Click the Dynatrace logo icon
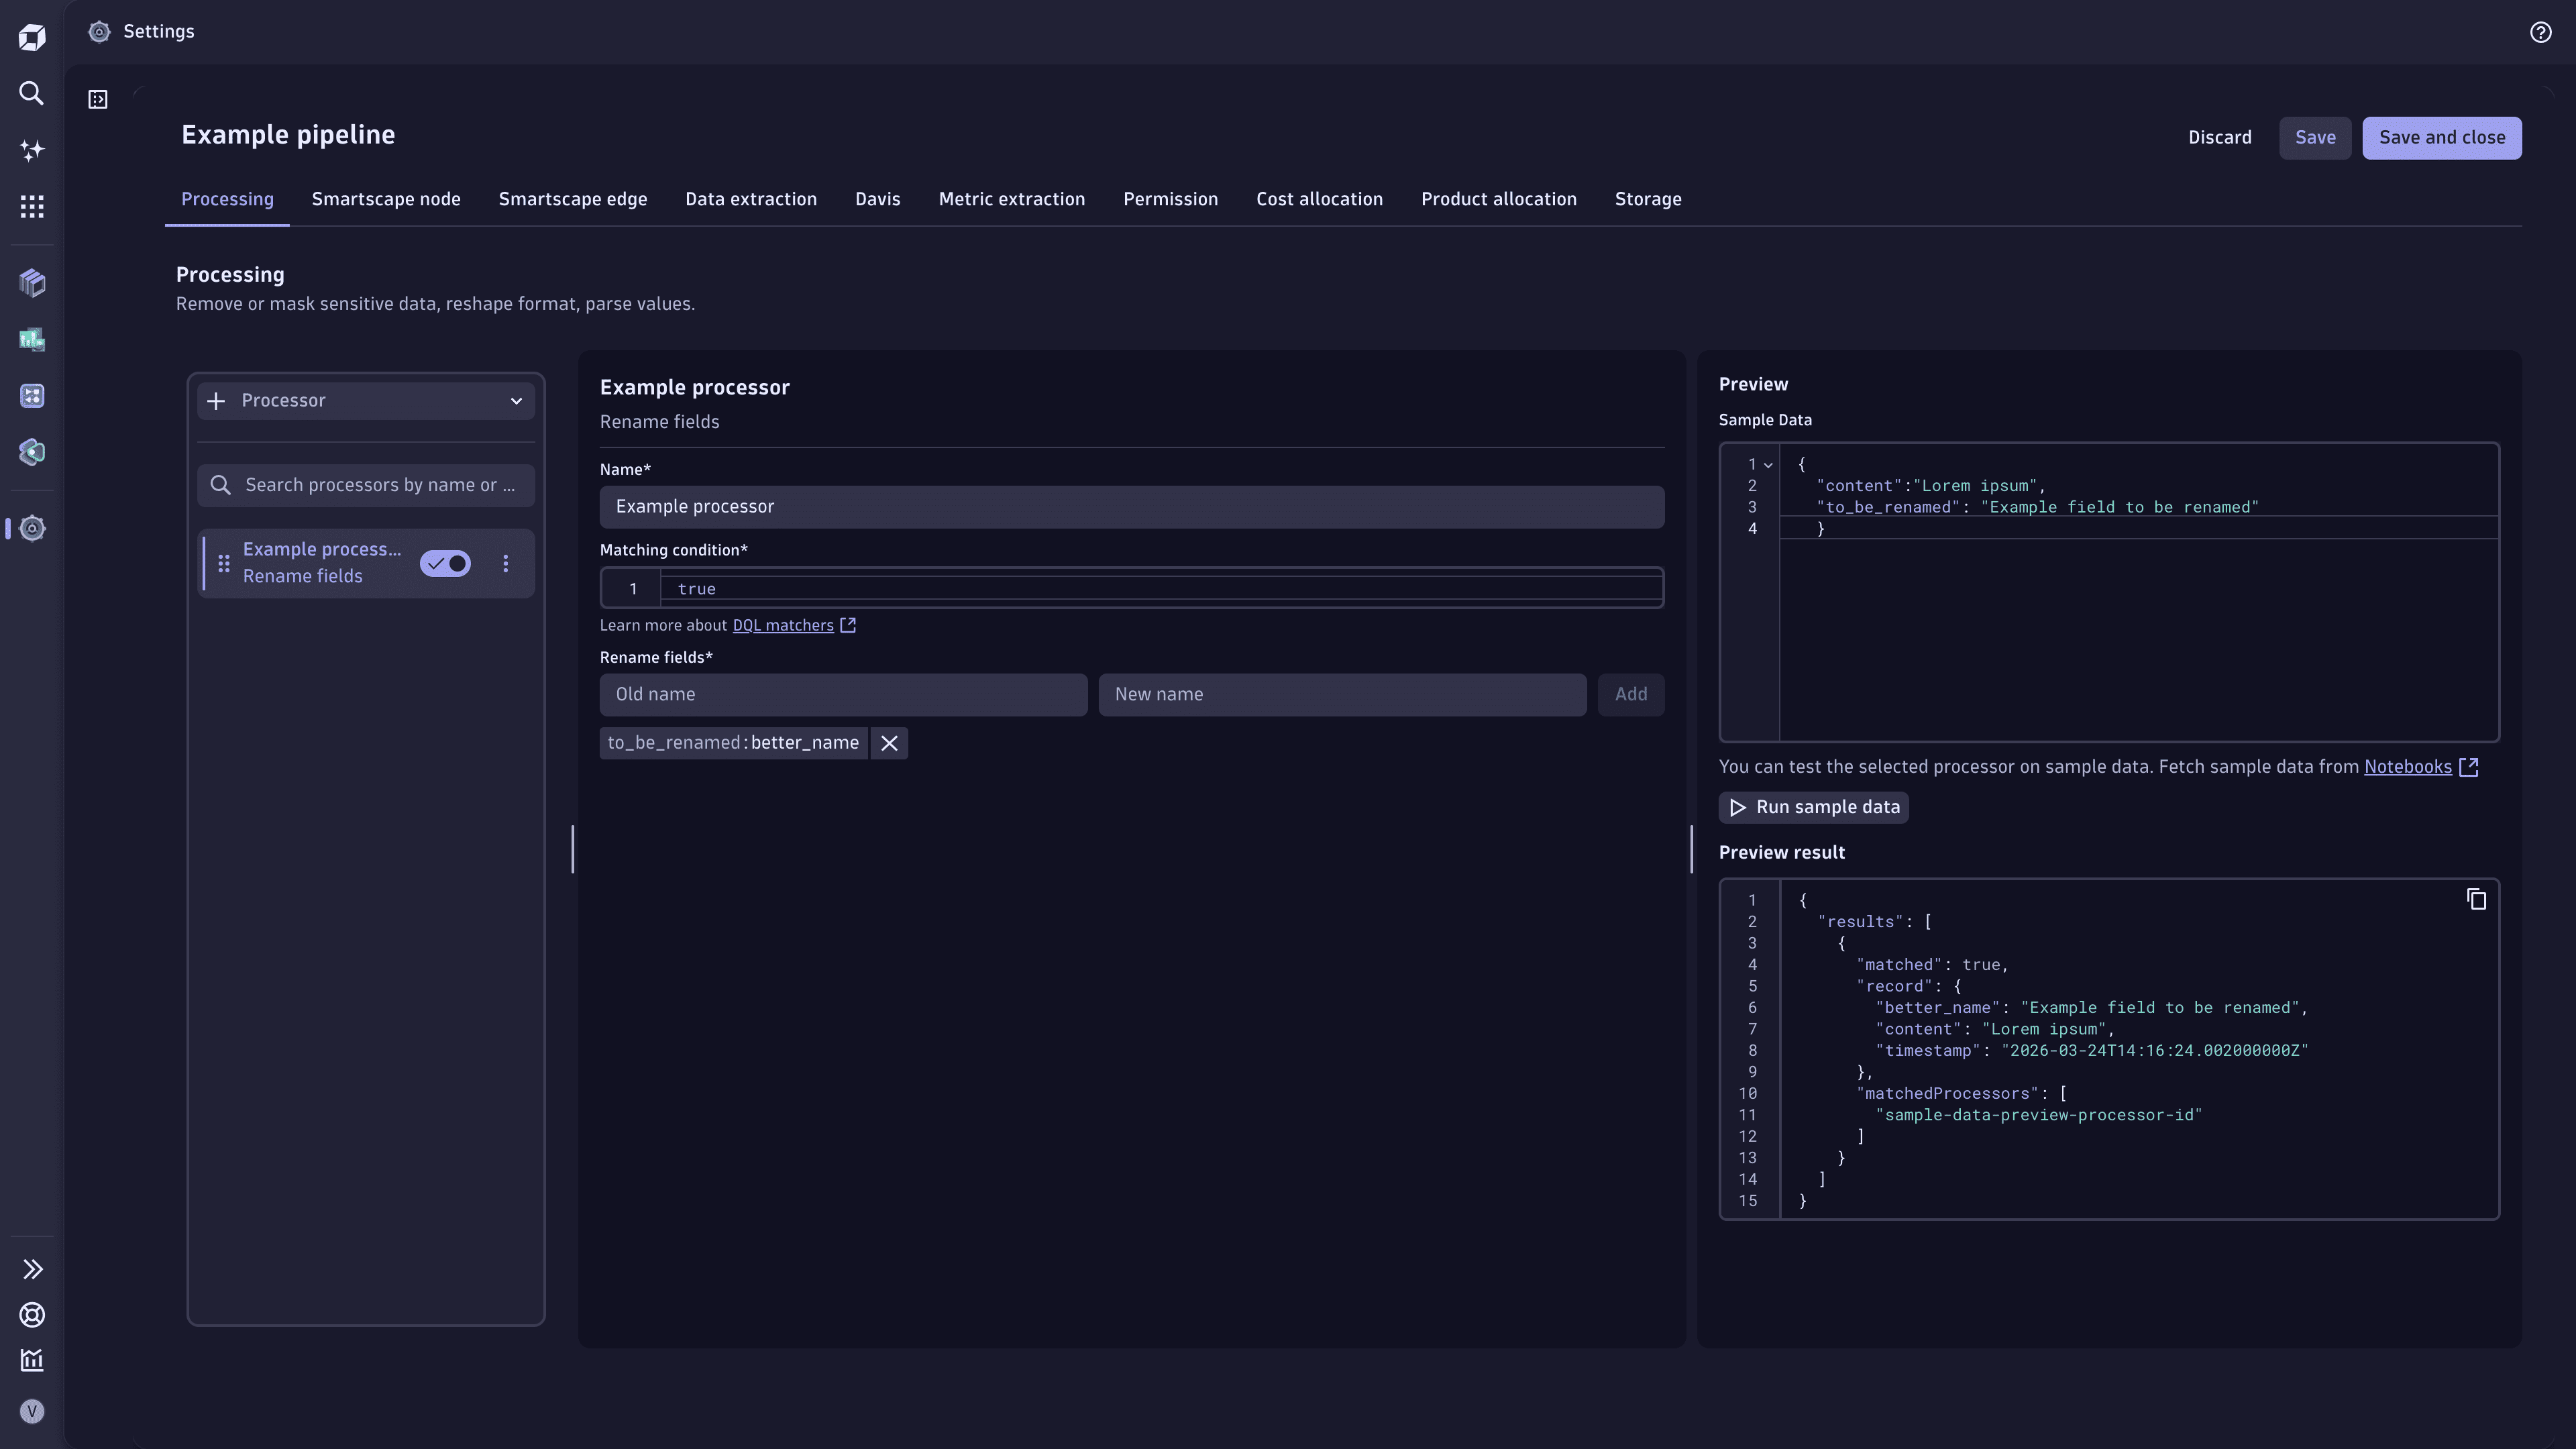Image resolution: width=2576 pixels, height=1449 pixels. [31, 36]
